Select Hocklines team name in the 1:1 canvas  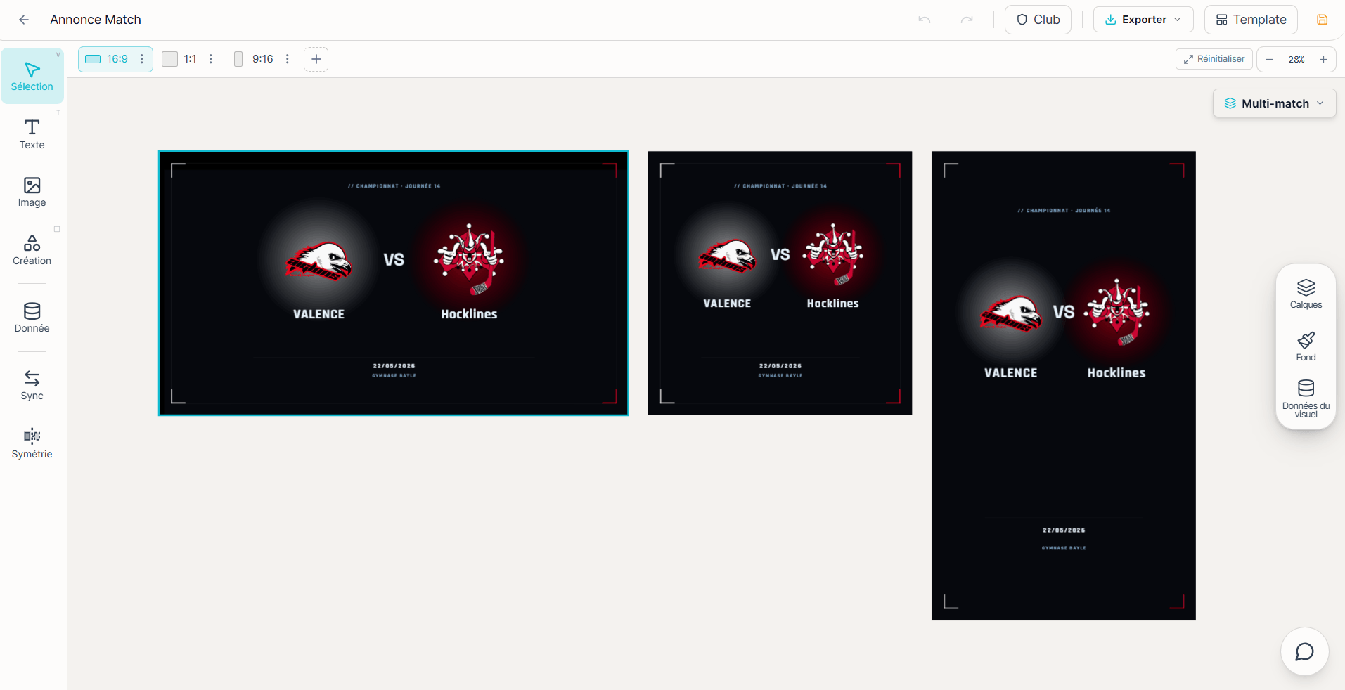pos(832,304)
